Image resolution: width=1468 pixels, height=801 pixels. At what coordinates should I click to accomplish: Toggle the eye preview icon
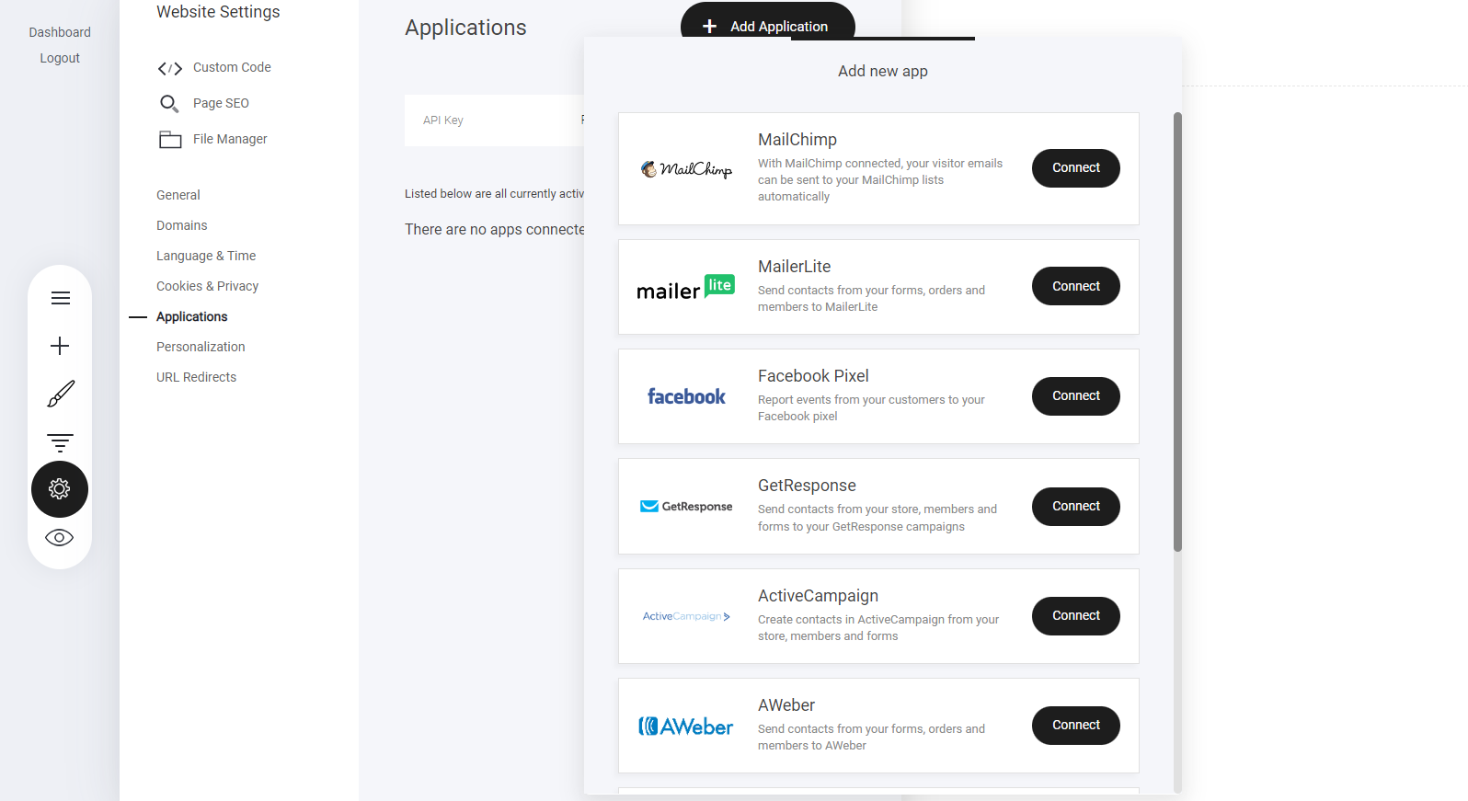point(60,538)
